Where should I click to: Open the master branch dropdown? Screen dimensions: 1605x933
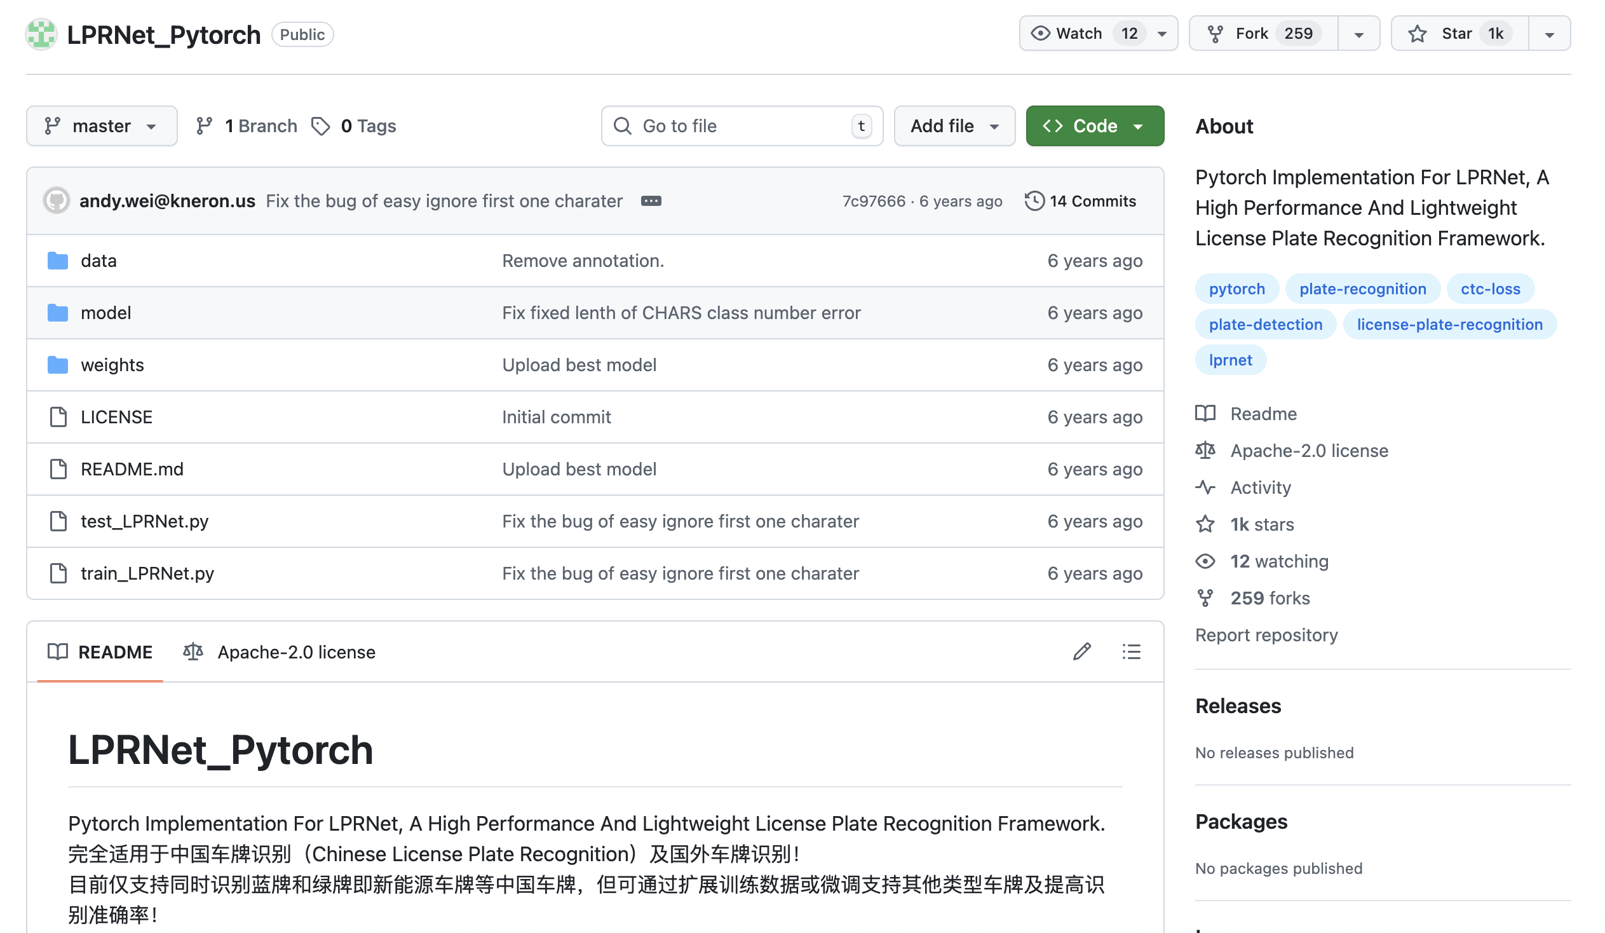(x=101, y=126)
